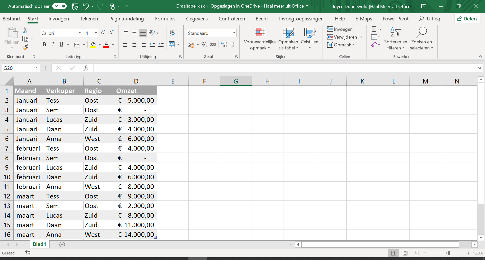Click the Accounting currency format icon
The height and width of the screenshot is (260, 485).
coord(191,45)
